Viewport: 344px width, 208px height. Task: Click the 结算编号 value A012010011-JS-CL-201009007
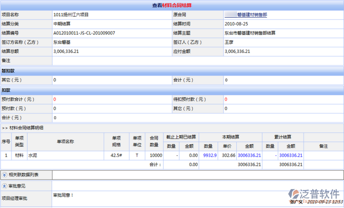tap(84, 33)
